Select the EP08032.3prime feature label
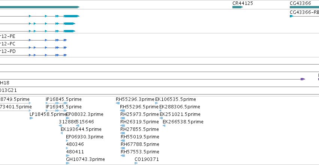 [x=85, y=114]
